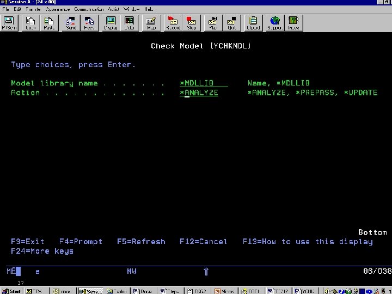Open the Edit menu
The width and height of the screenshot is (392, 294).
(17, 9)
